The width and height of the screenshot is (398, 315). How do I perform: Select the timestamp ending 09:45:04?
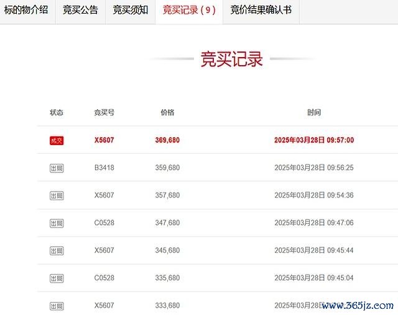click(x=314, y=278)
